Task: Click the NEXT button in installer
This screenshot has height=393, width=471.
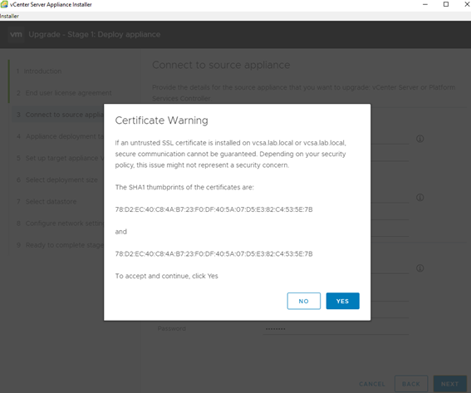Action: (449, 384)
